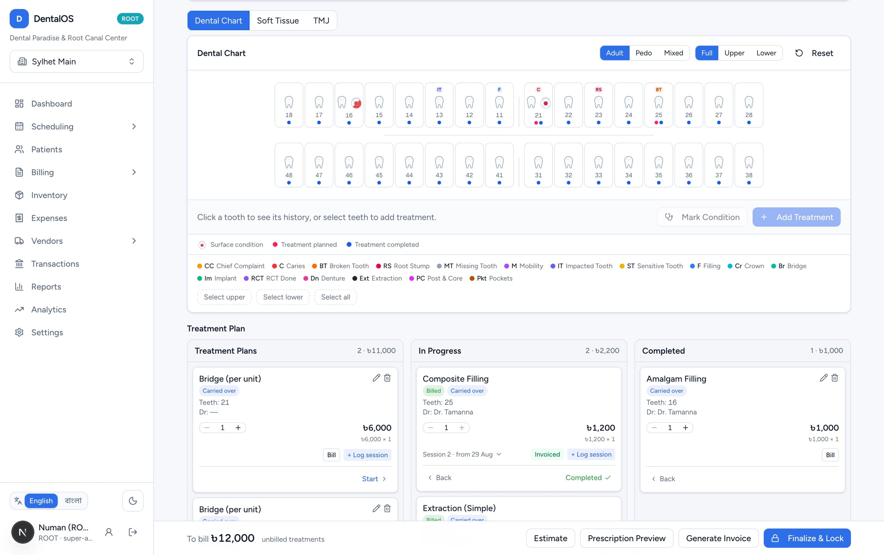
Task: Switch language to English
Action: tap(41, 501)
